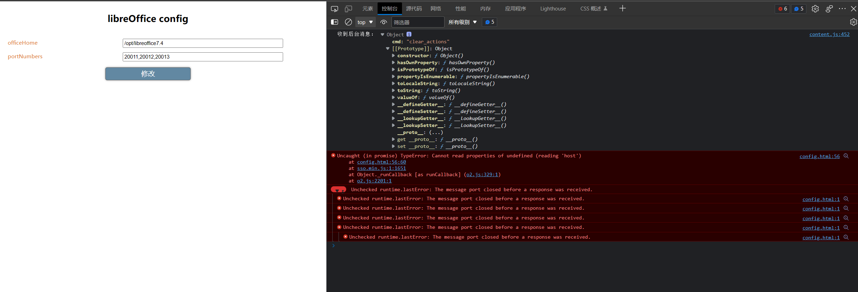Select the inspect element picker icon

point(334,9)
